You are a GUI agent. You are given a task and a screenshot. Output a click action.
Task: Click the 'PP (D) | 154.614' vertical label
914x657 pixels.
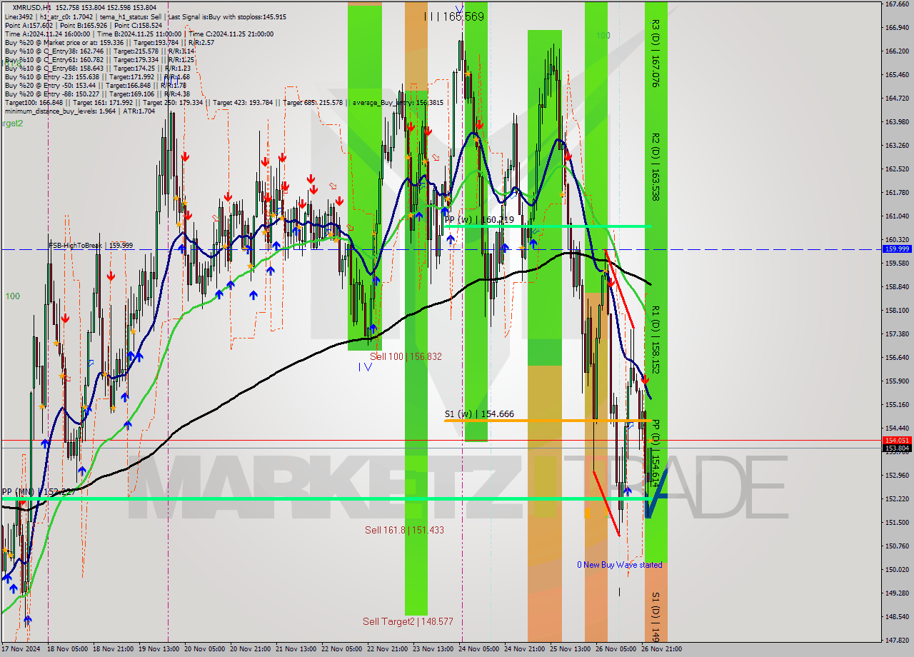point(655,454)
